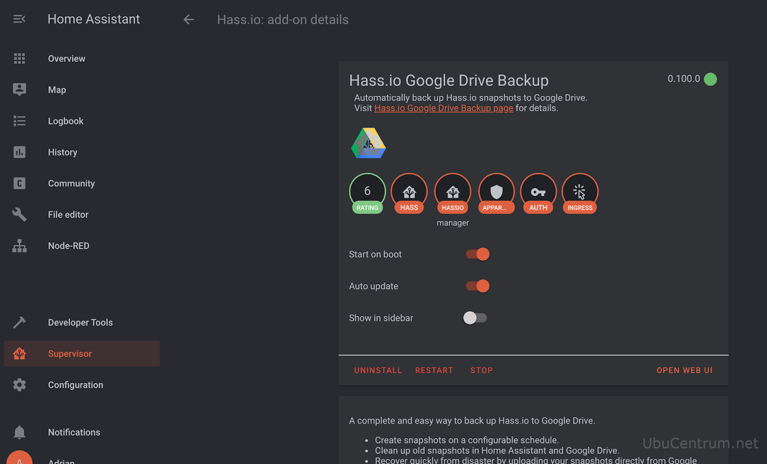This screenshot has height=464, width=767.
Task: Open Configuration in the sidebar
Action: coord(82,385)
